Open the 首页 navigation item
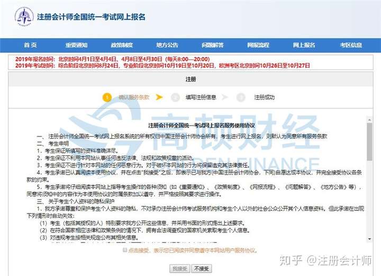Image resolution: width=381 pixels, height=276 pixels. pyautogui.click(x=30, y=45)
